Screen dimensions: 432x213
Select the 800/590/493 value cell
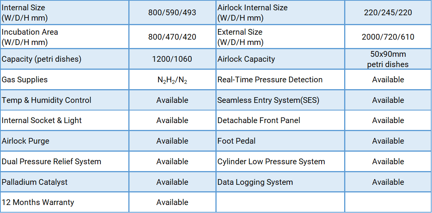point(172,13)
